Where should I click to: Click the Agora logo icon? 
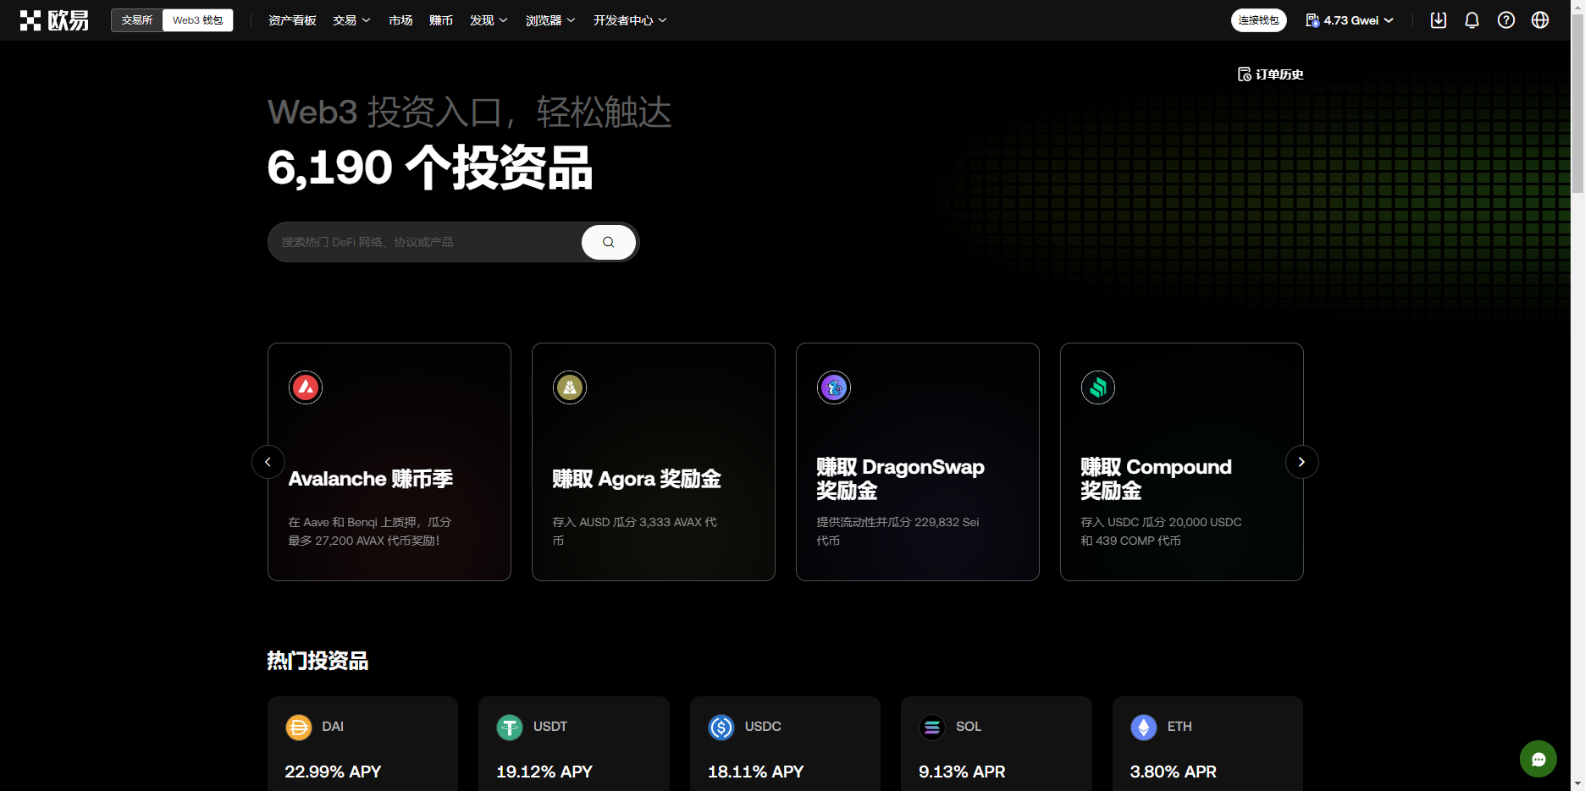[570, 387]
